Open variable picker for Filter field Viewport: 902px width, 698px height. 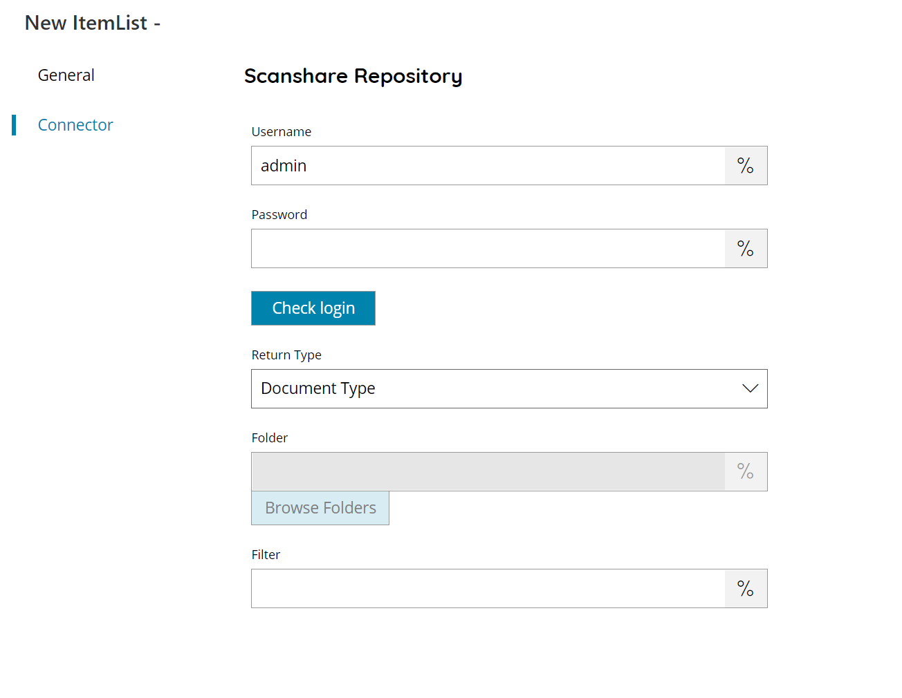pos(746,589)
